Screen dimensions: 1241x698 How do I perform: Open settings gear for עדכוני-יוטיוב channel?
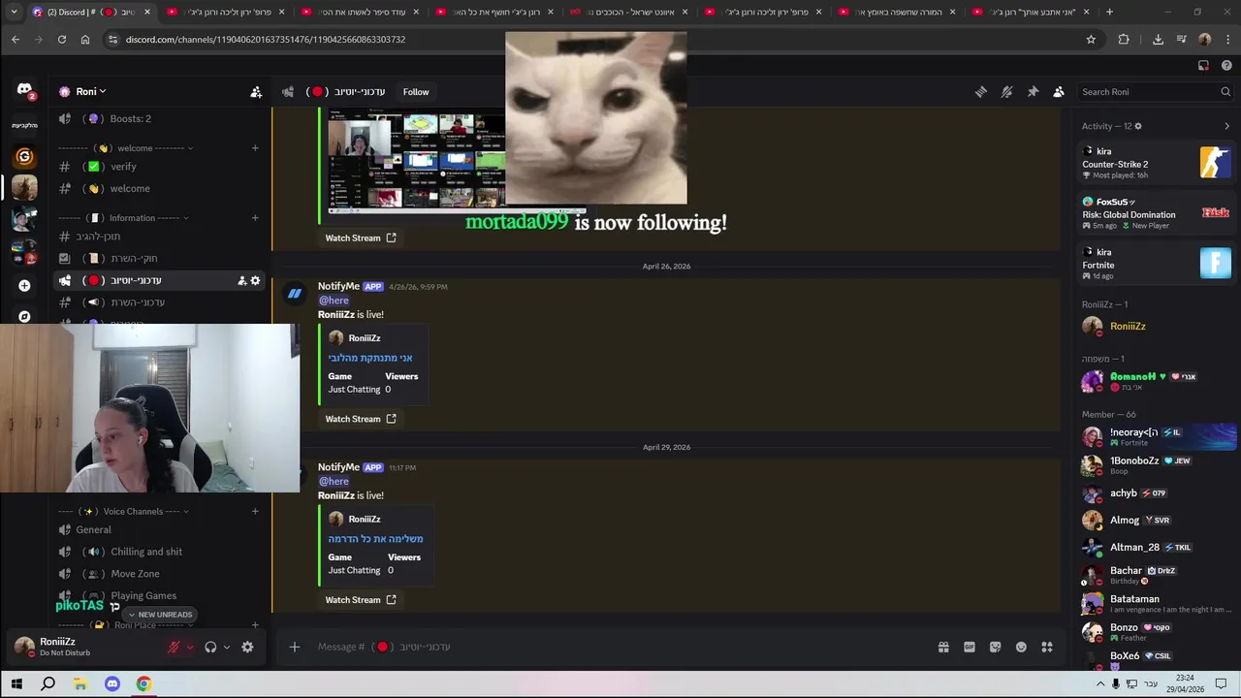255,280
